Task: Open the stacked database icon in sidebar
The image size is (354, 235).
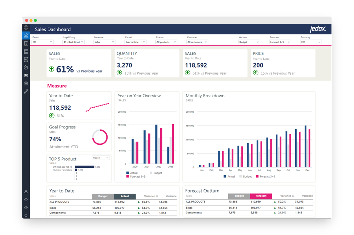Action: [x=26, y=51]
